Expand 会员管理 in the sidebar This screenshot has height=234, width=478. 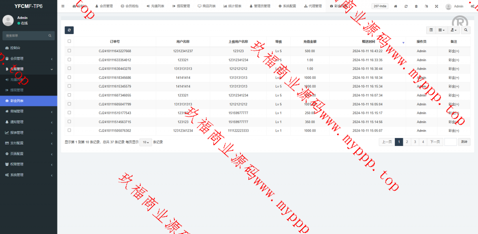[28, 58]
